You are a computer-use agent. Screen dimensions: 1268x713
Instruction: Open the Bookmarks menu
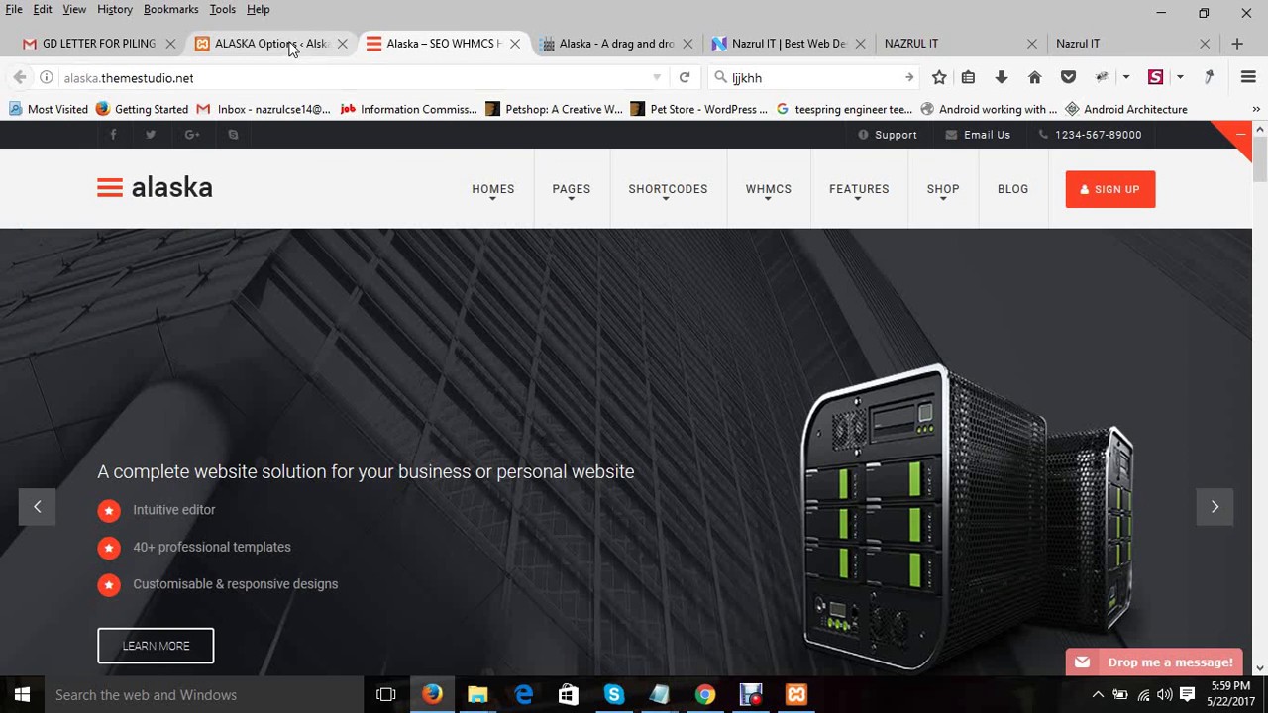[x=170, y=9]
